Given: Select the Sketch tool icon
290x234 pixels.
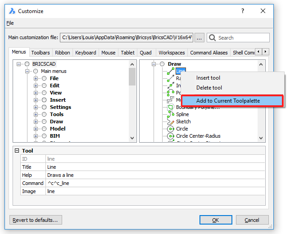Looking at the screenshot, I should coord(171,121).
